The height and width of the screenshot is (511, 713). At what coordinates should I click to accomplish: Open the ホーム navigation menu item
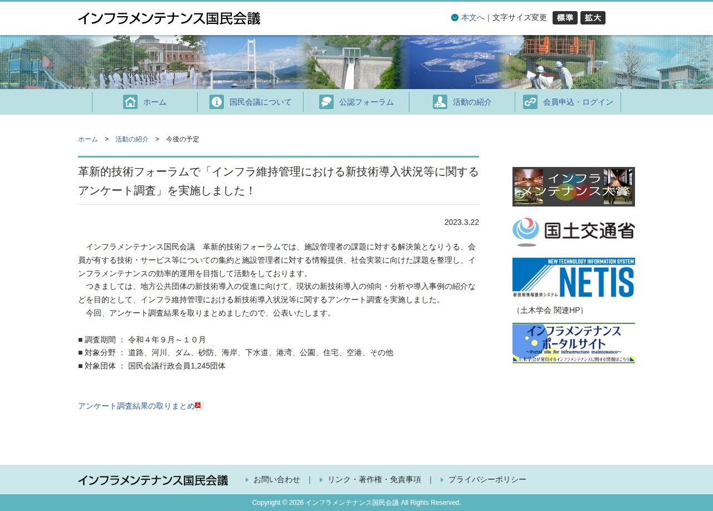tap(145, 102)
